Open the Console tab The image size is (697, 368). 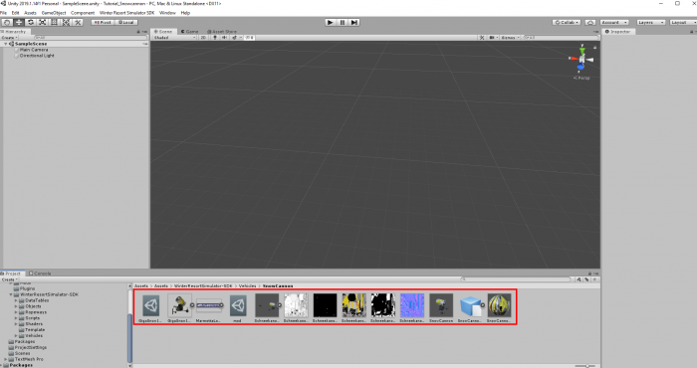[x=40, y=274]
